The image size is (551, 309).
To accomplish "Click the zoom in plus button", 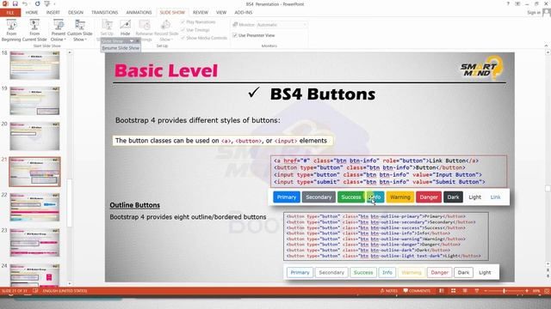I will pyautogui.click(x=527, y=291).
